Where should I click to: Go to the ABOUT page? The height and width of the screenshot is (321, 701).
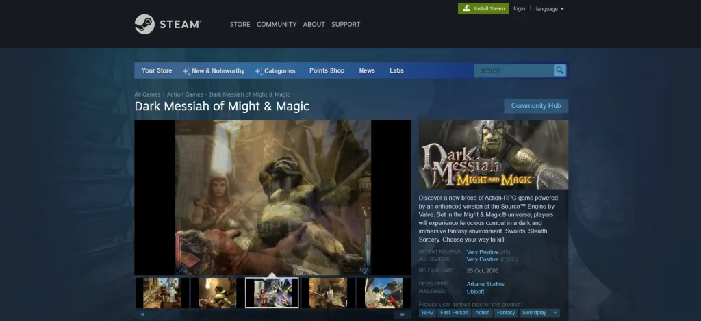pos(314,24)
